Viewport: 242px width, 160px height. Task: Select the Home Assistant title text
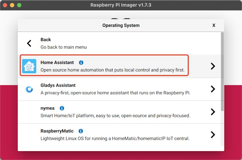(x=57, y=62)
